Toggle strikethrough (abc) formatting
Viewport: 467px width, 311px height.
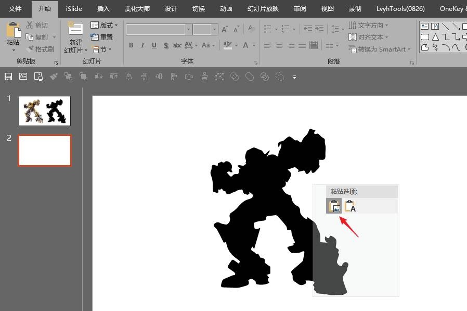(177, 45)
